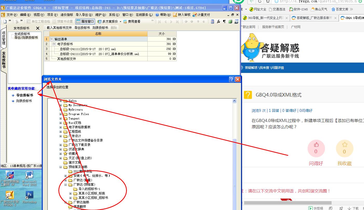Image resolution: width=364 pixels, height=210 pixels.
Task: Open the 广联达钢筋施工翻样 desktop shortcut
Action: click(10, 178)
